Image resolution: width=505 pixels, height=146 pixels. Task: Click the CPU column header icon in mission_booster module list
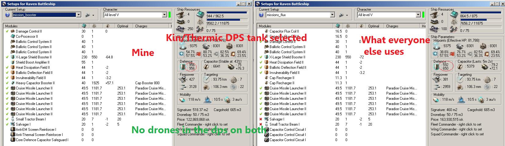[85, 26]
